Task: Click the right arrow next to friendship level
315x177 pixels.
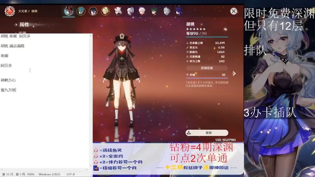Action: coord(234,74)
